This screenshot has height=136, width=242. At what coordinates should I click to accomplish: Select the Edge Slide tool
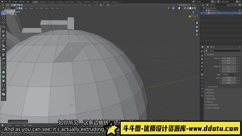(3, 85)
